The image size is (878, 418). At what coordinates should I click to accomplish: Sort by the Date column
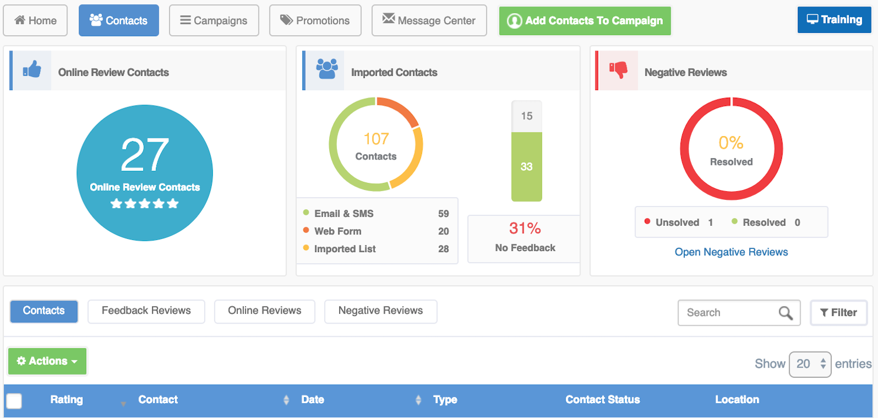(313, 400)
